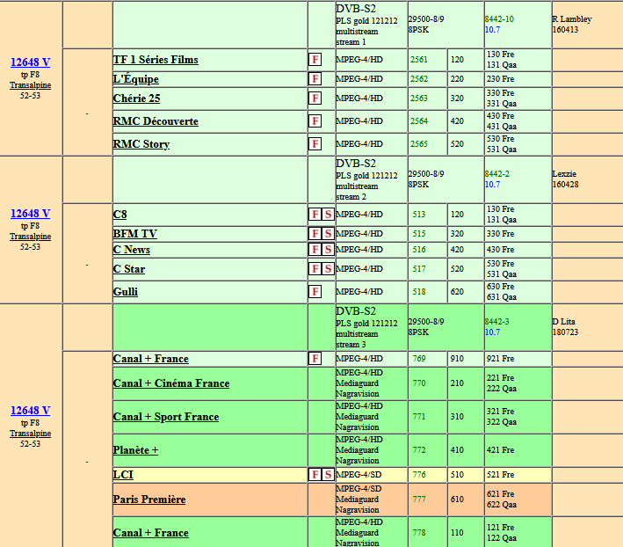Open 12648 V link beside the Planète + group
The image size is (623, 547).
coord(30,410)
